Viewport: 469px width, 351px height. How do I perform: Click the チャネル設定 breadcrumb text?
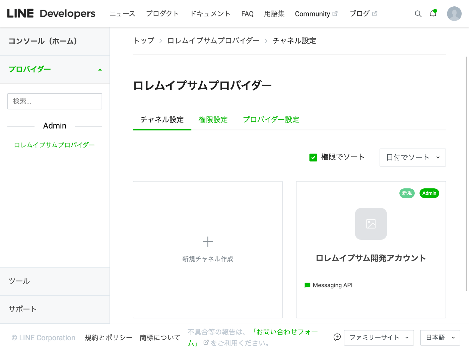point(294,40)
